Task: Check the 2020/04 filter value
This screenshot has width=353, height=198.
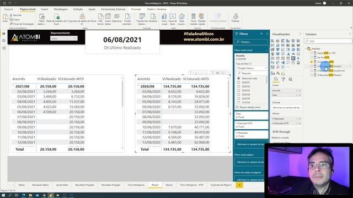Action: coord(239,95)
